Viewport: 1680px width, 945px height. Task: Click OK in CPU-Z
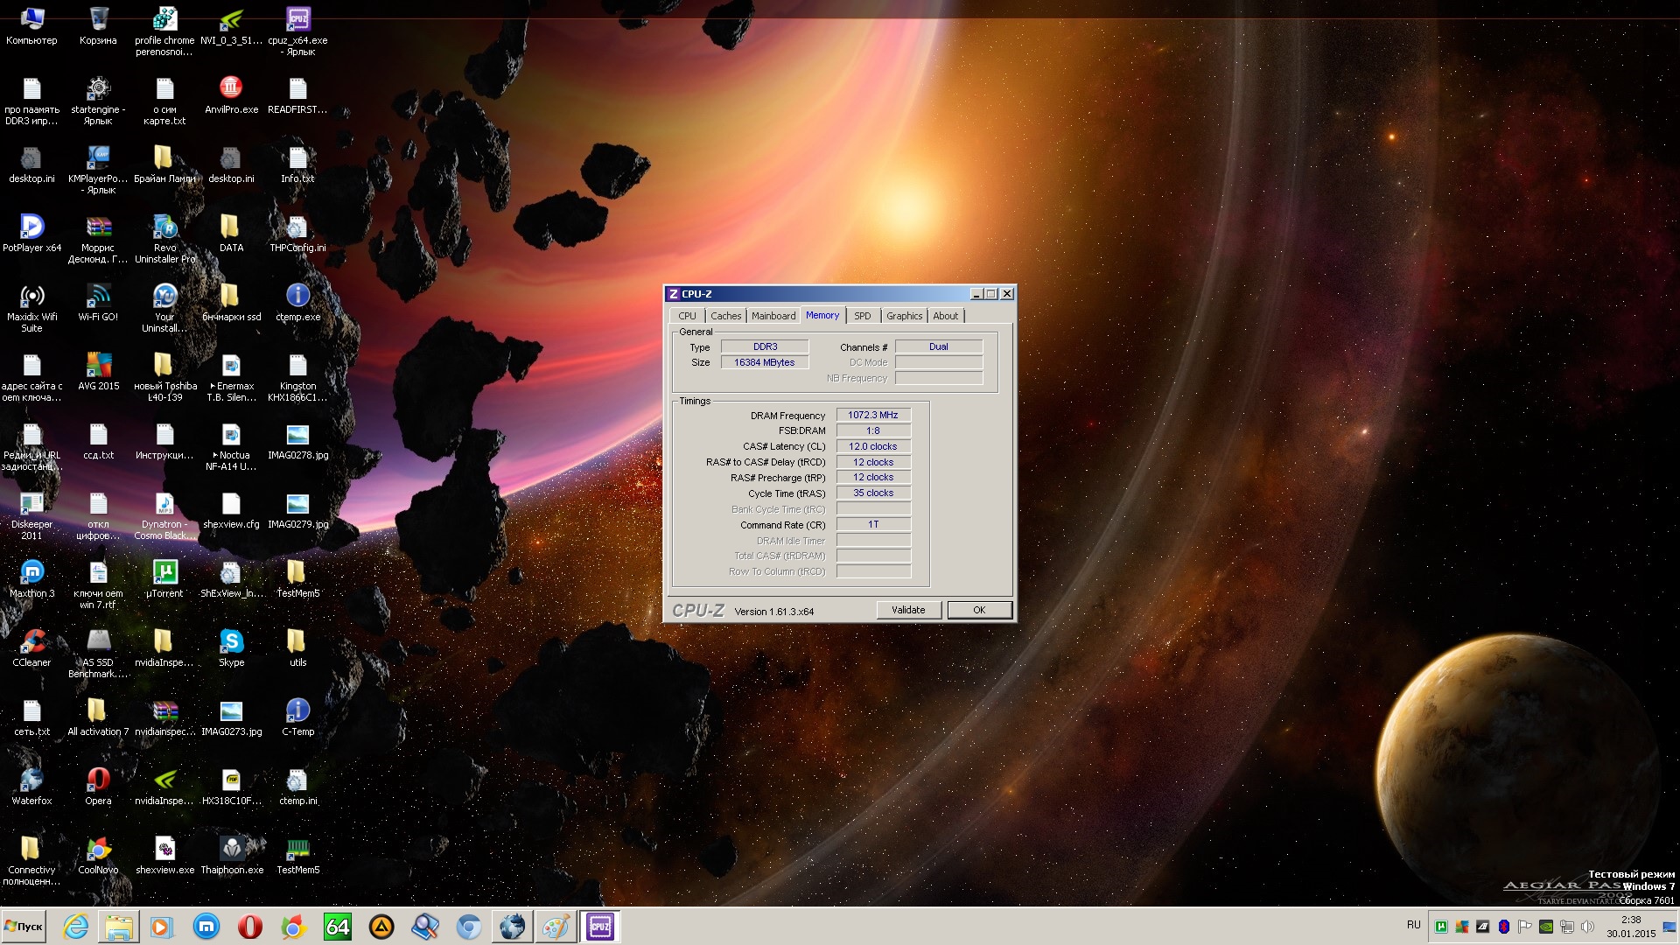(x=979, y=610)
